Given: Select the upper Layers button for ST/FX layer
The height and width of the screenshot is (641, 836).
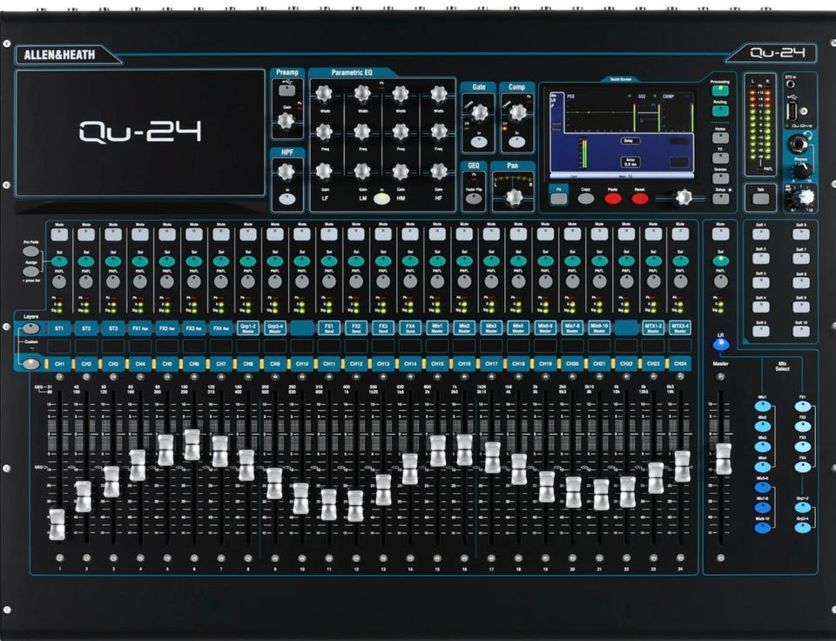Looking at the screenshot, I should coord(31,328).
